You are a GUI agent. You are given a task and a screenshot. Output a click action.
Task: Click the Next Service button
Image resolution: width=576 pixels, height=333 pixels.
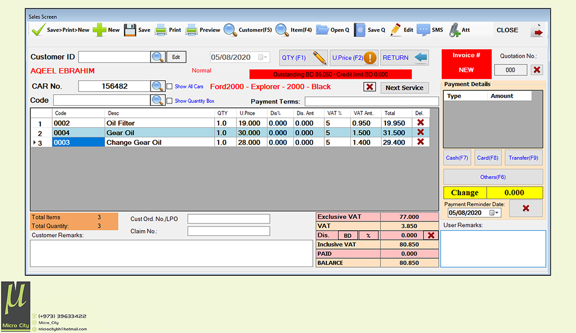[x=404, y=88]
